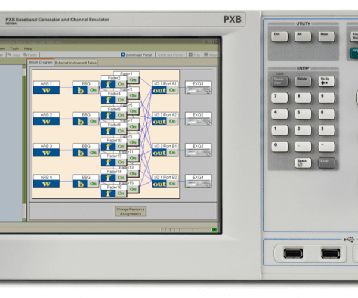Open Fader2 'f' block icon

(108, 85)
